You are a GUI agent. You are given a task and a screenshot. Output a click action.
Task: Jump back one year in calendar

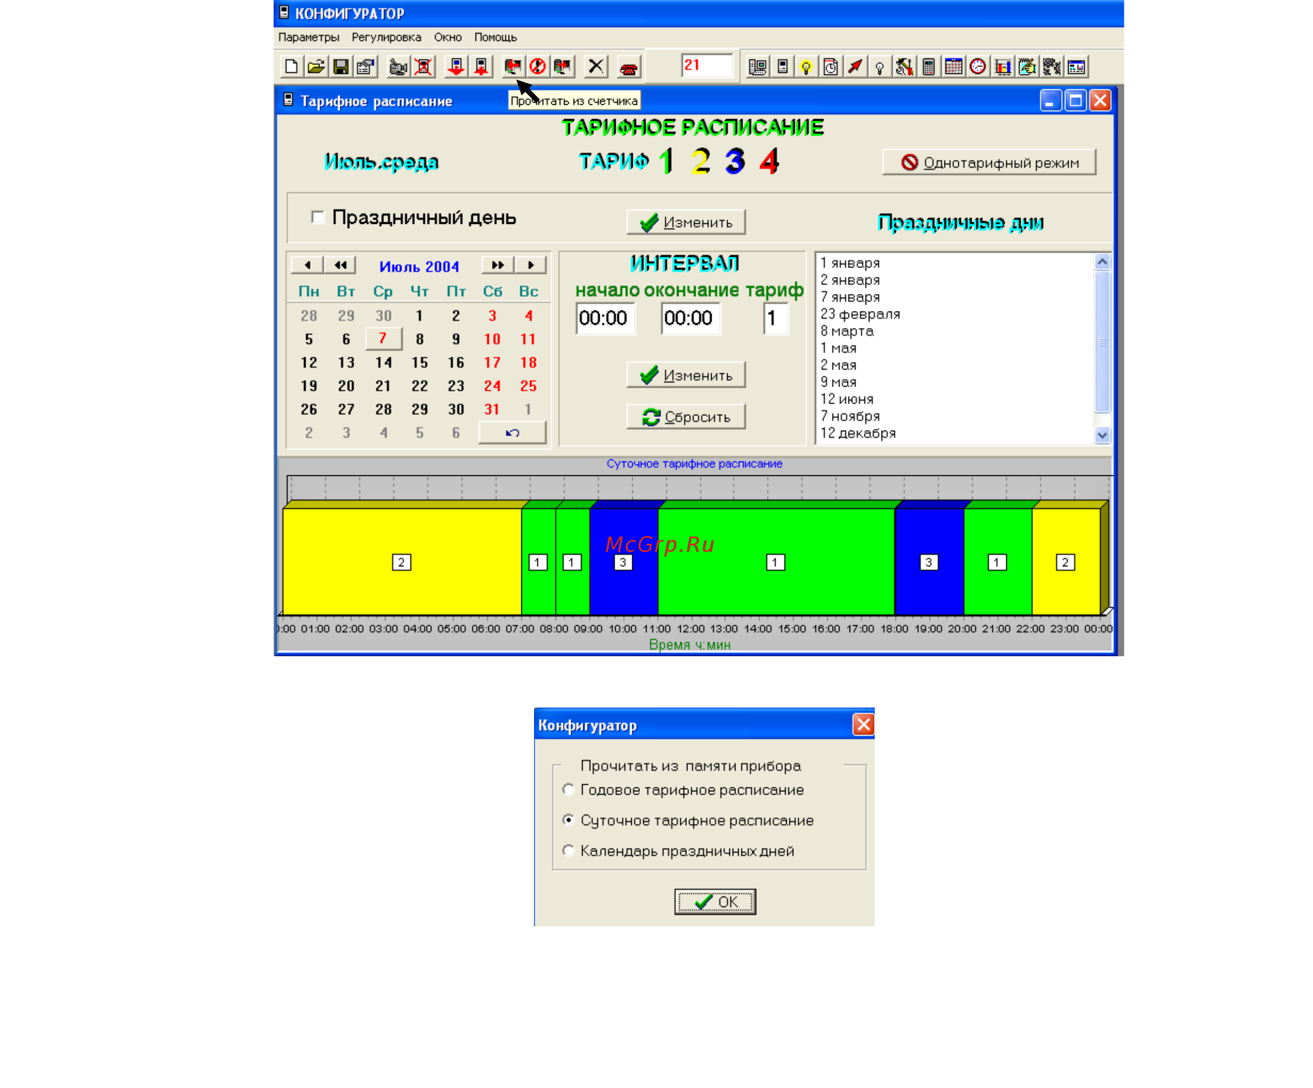340,265
